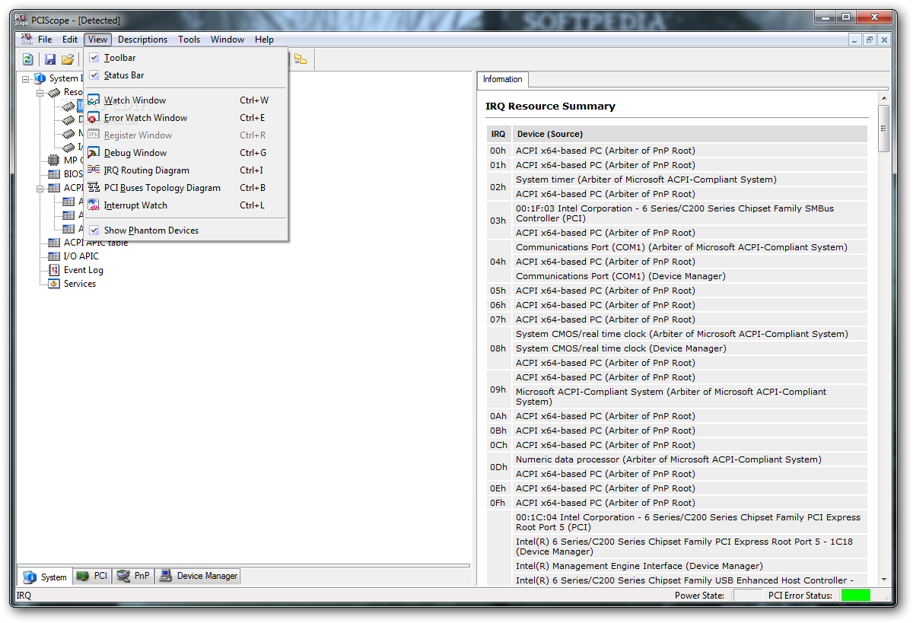Image resolution: width=913 pixels, height=623 pixels.
Task: Click the empty Power State status field
Action: tap(746, 596)
